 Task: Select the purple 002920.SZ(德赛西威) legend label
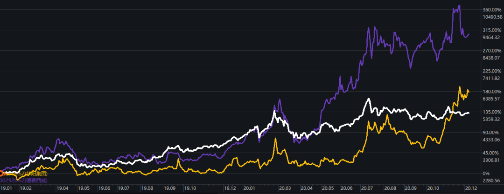click(x=24, y=180)
